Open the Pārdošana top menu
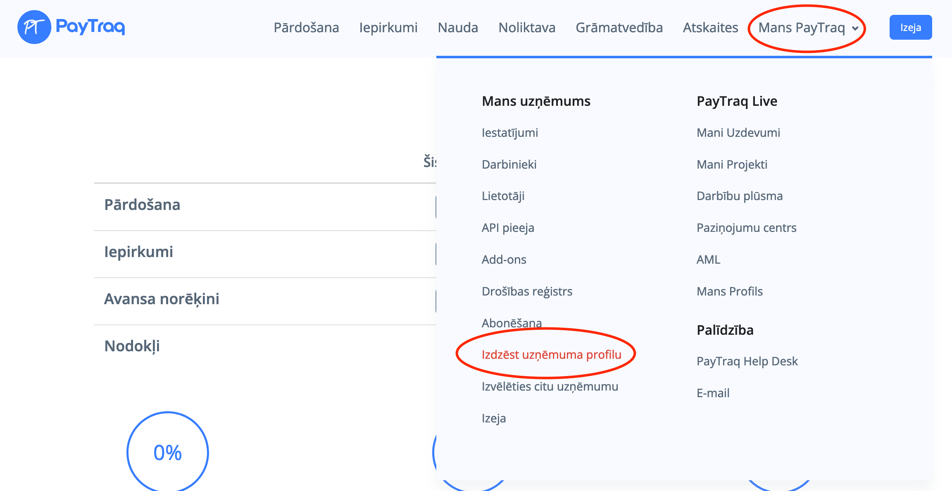The width and height of the screenshot is (952, 491). pyautogui.click(x=306, y=28)
